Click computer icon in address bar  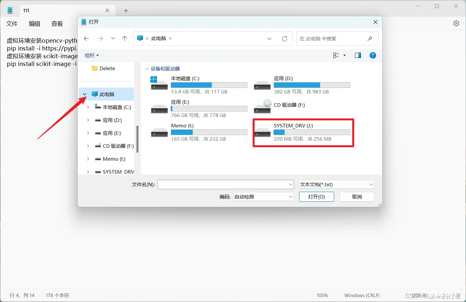click(140, 38)
